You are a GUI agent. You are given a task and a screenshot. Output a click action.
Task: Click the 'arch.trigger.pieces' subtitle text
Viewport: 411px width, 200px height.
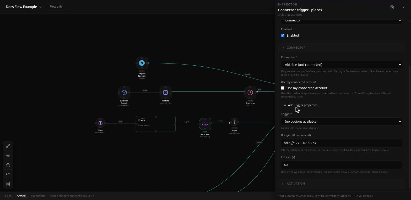290,15
